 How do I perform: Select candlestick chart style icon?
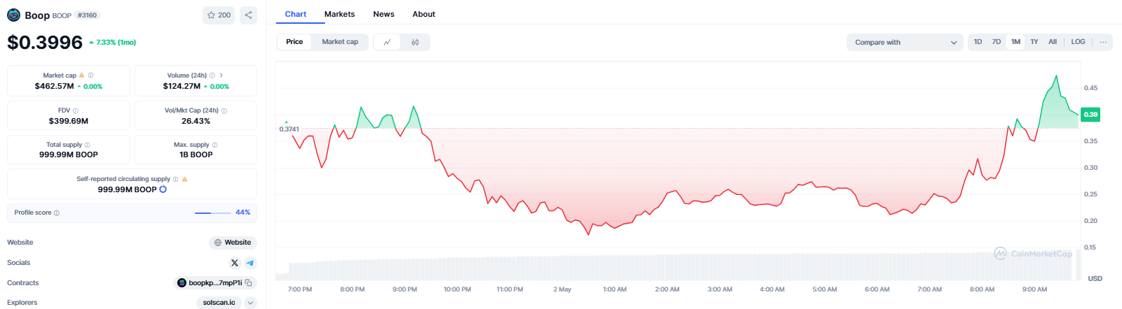pyautogui.click(x=415, y=42)
